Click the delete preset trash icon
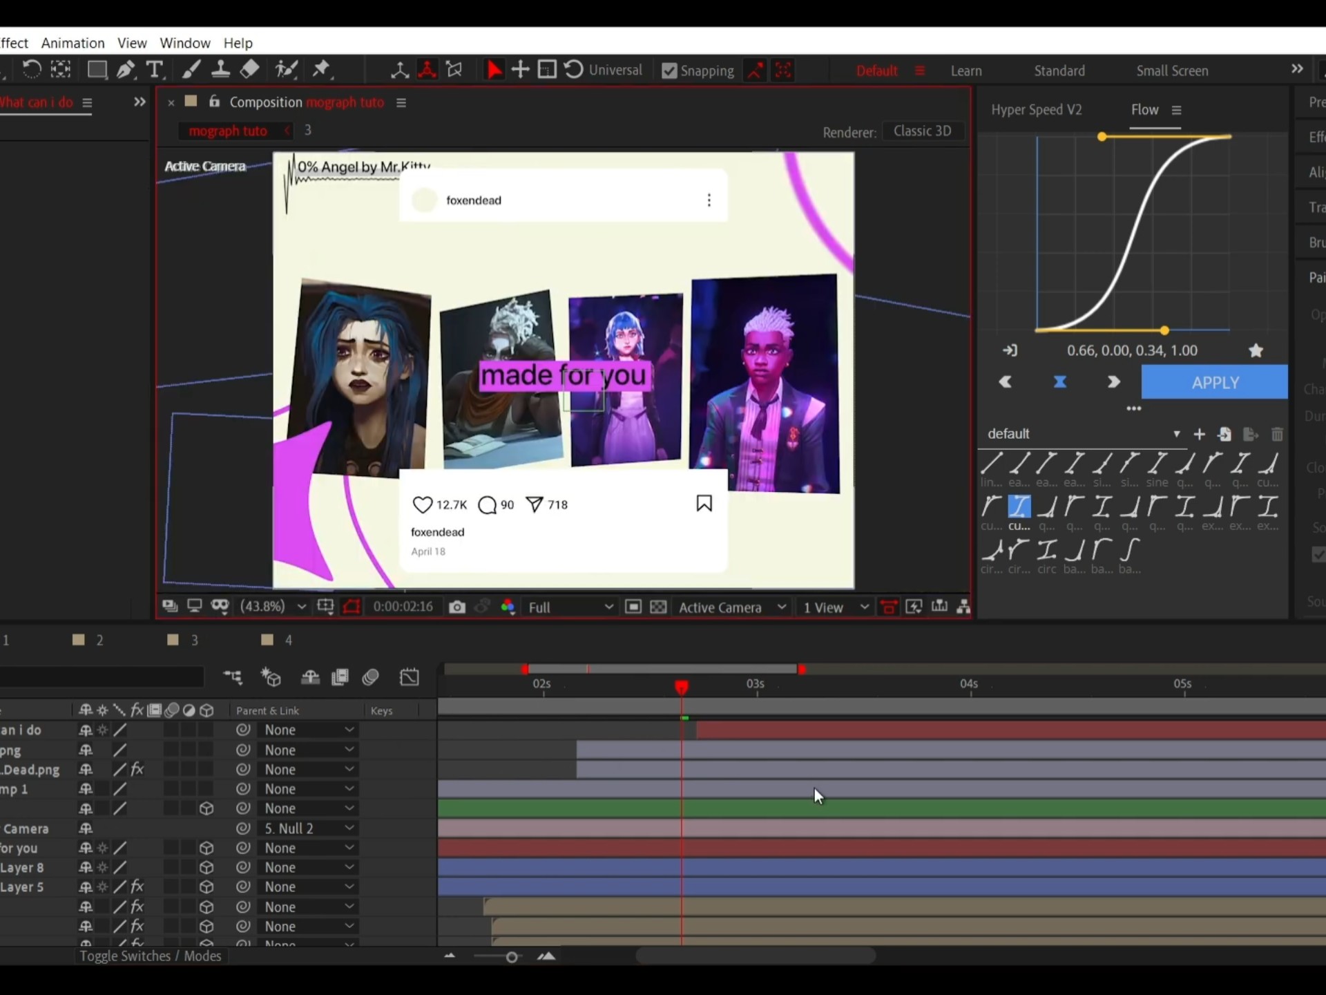Image resolution: width=1326 pixels, height=995 pixels. coord(1277,434)
